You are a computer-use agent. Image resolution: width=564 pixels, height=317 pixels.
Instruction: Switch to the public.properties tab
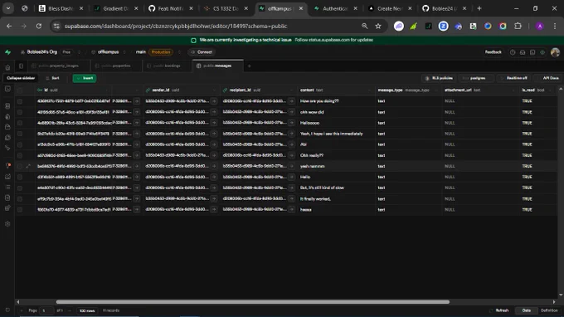116,66
